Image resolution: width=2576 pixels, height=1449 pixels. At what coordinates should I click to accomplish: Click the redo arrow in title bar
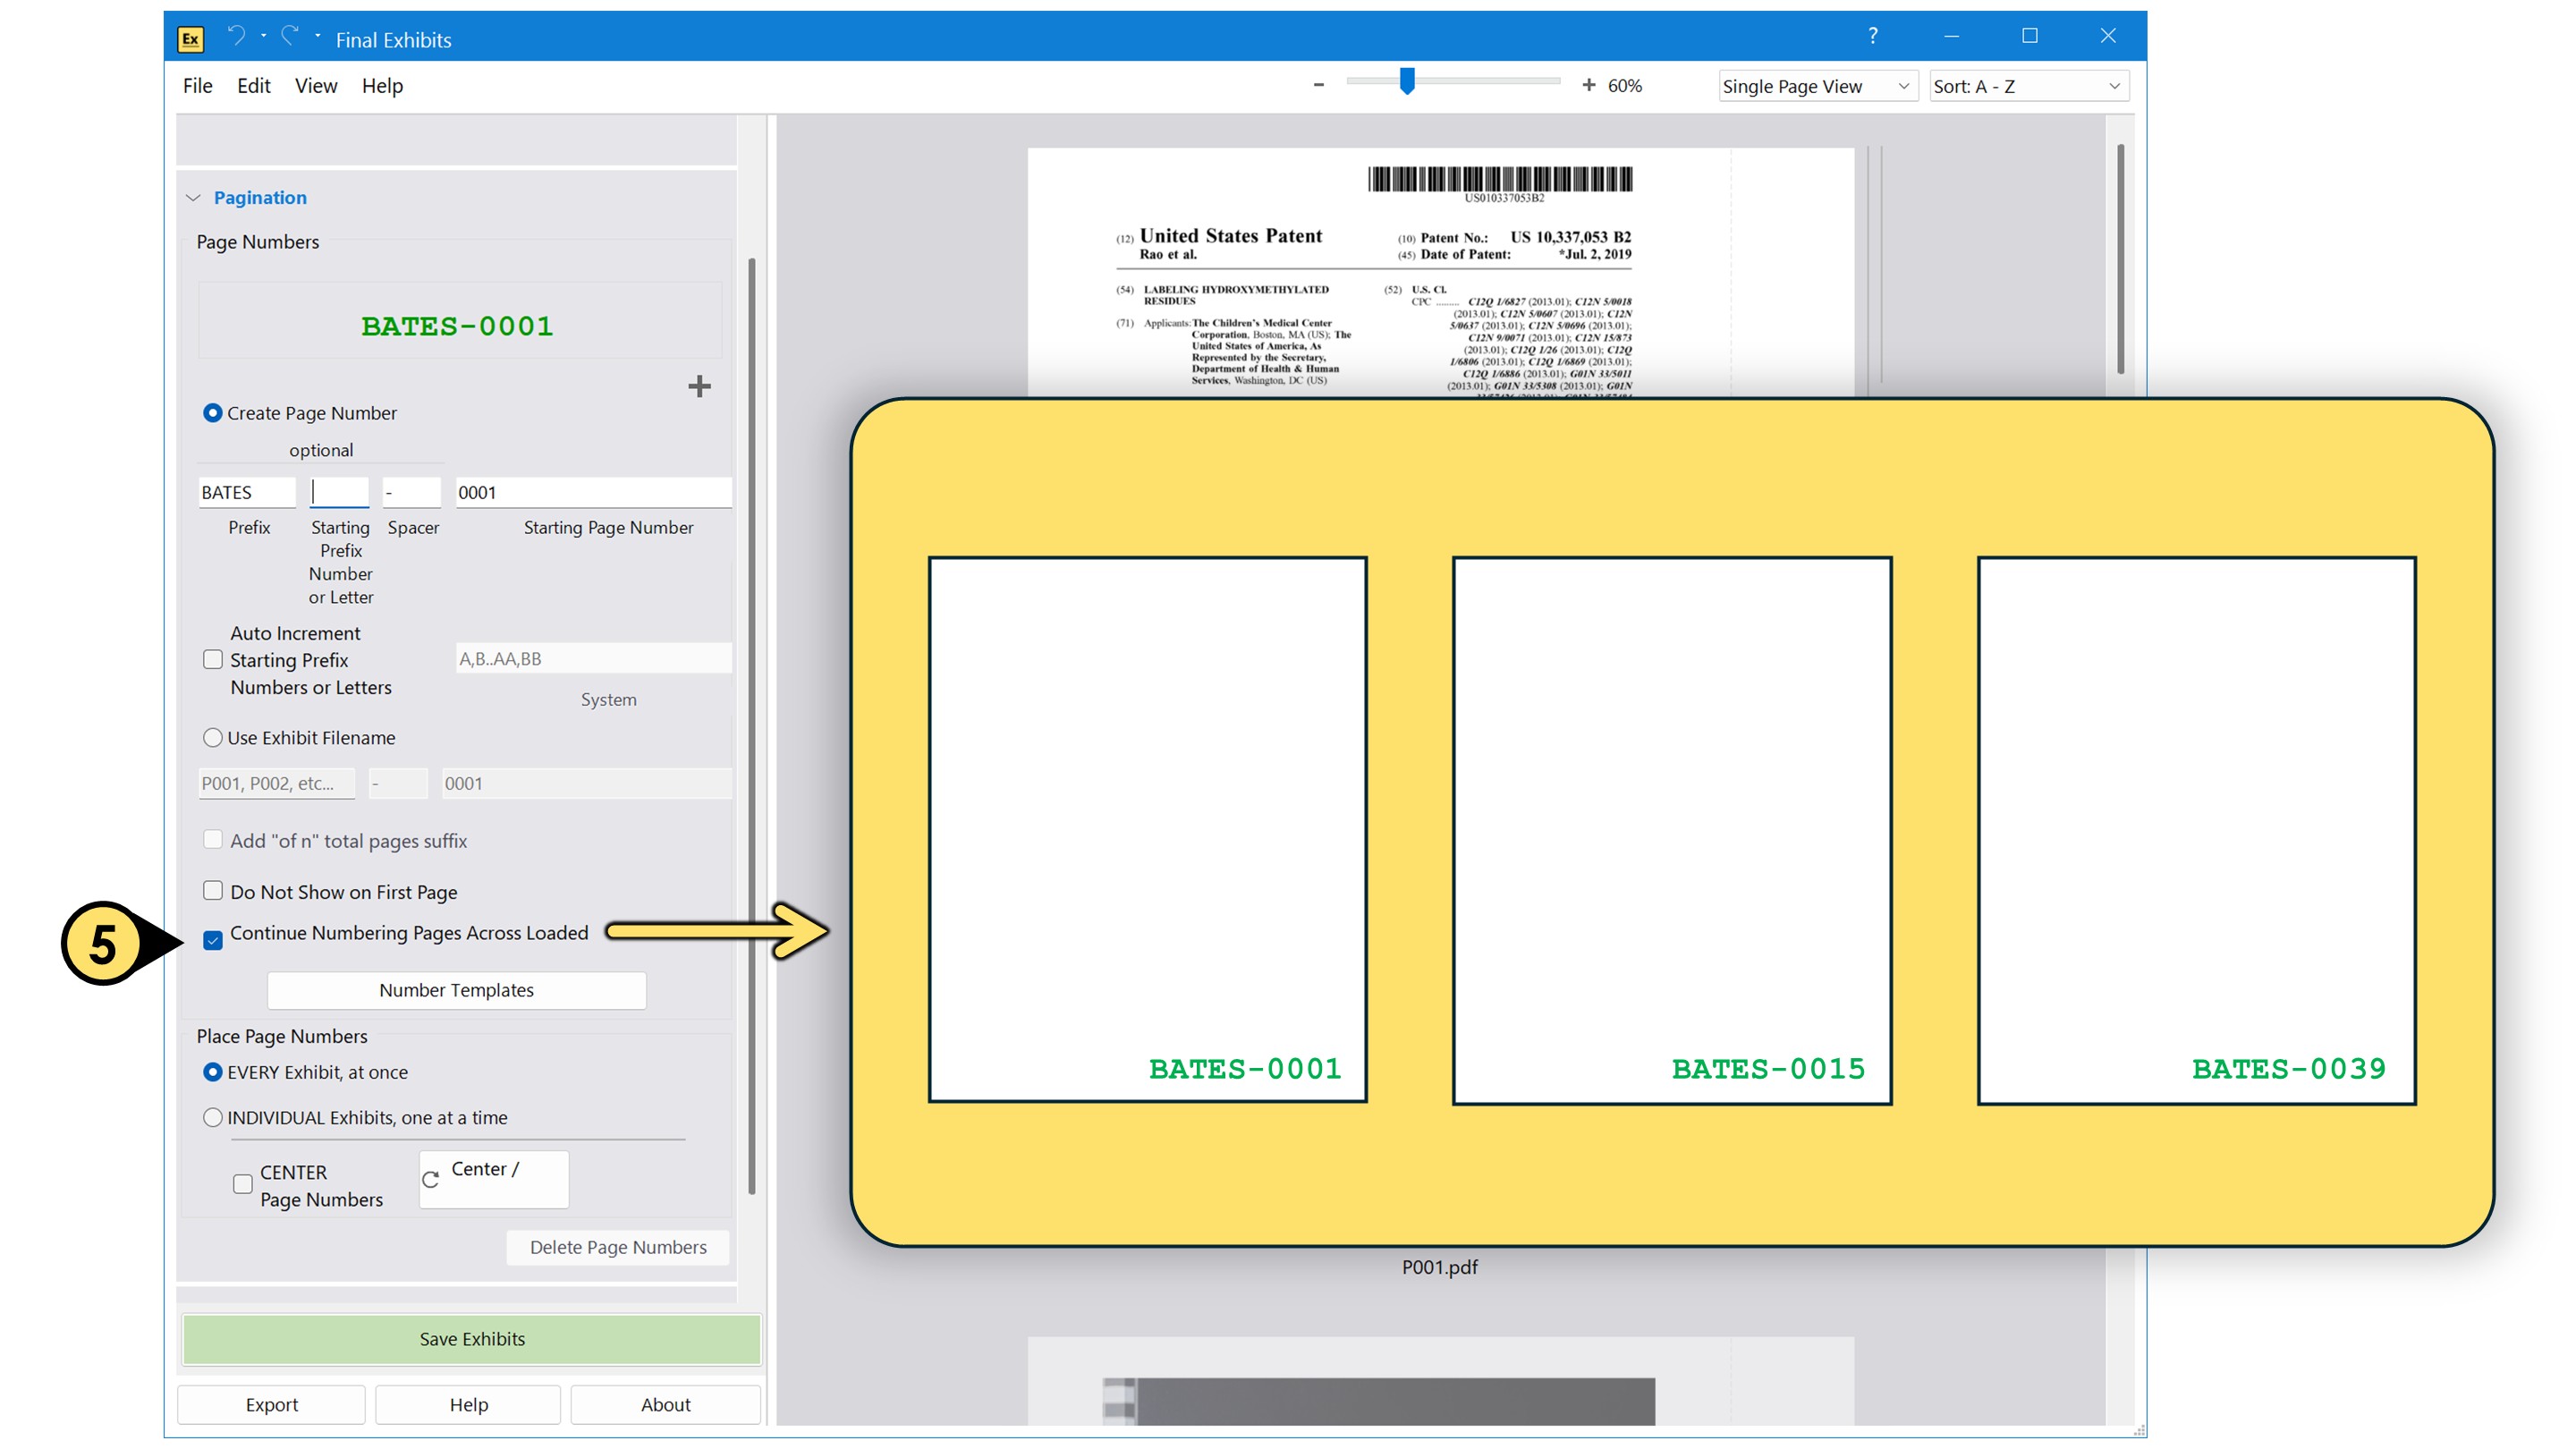(290, 36)
